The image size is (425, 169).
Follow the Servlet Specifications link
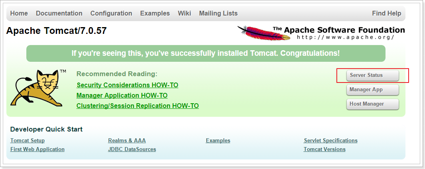[x=330, y=141]
